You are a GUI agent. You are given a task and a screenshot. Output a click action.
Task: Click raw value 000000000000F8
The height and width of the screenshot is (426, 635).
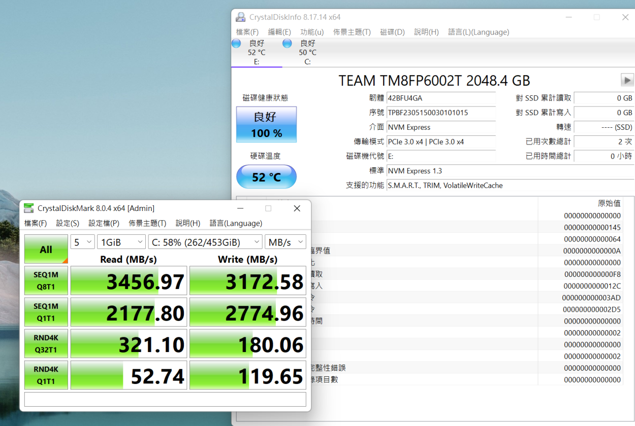pyautogui.click(x=592, y=274)
